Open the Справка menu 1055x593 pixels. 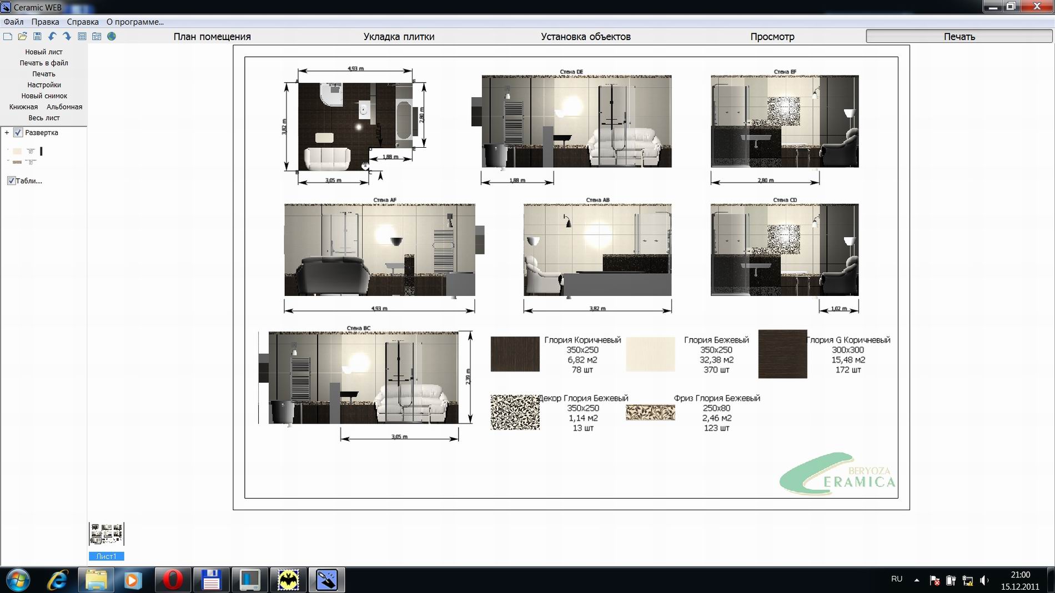[82, 22]
